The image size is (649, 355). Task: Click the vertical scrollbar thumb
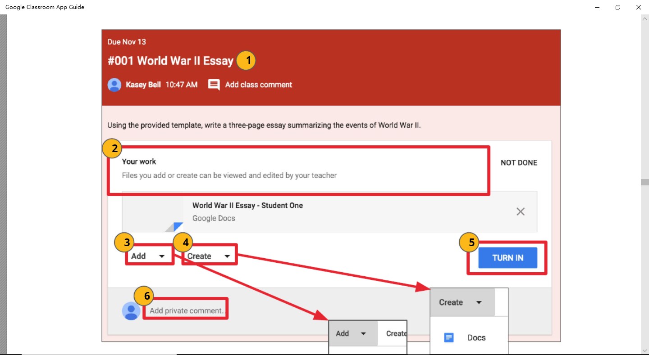645,182
